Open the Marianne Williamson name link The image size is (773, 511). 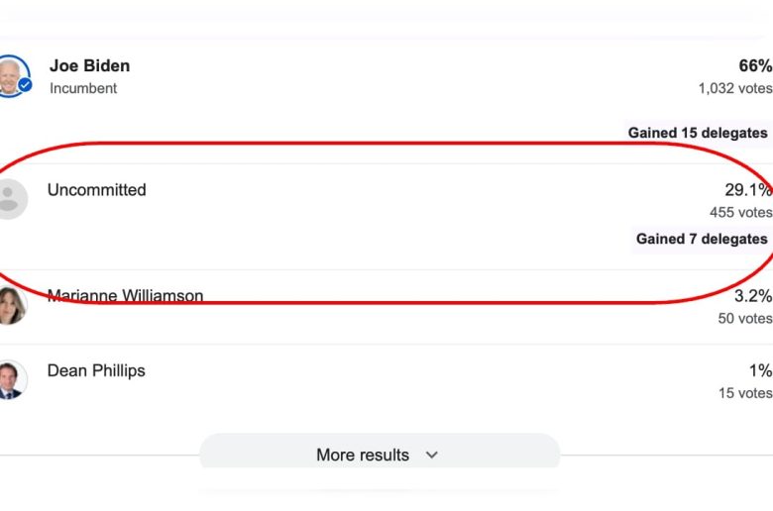(x=125, y=296)
